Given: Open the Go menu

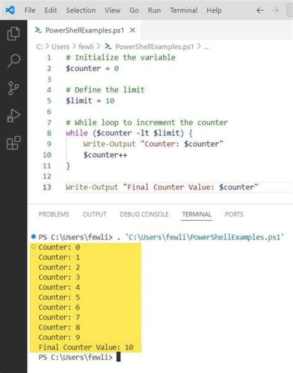Looking at the screenshot, I should (x=134, y=10).
